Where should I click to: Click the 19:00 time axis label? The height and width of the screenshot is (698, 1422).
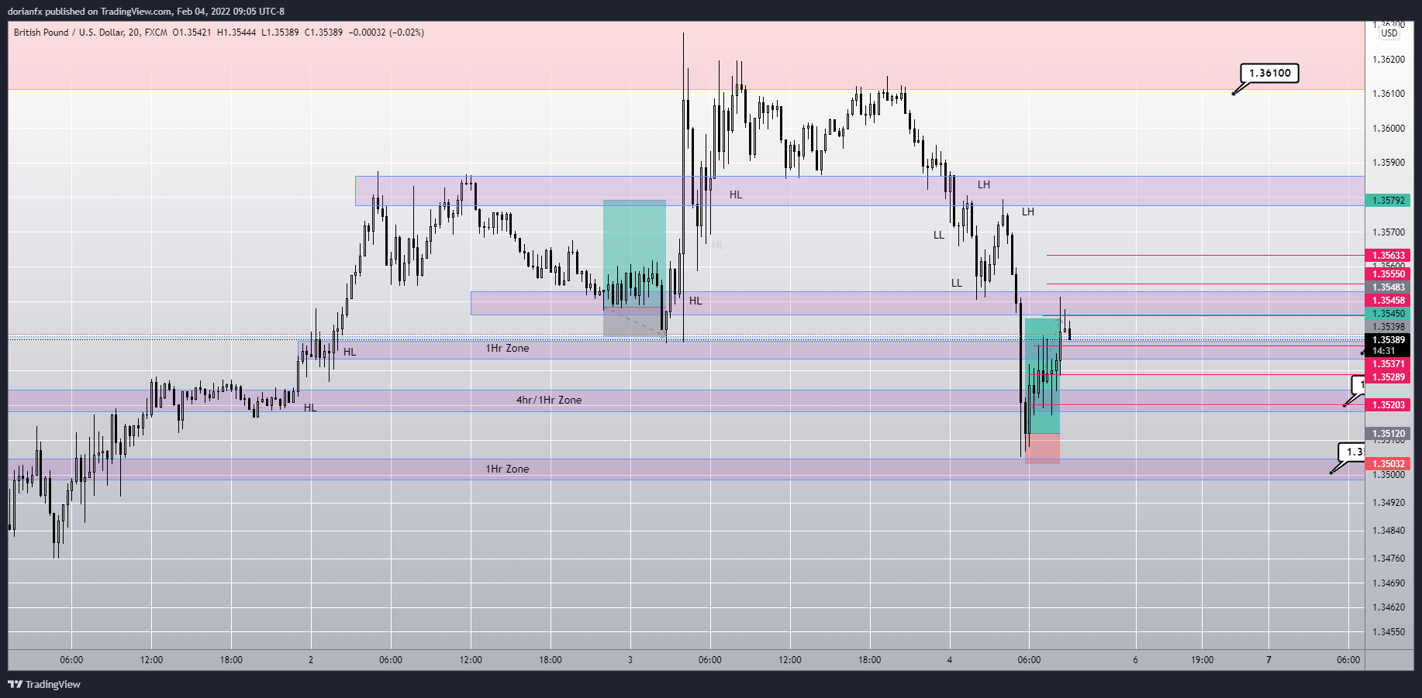(1202, 660)
